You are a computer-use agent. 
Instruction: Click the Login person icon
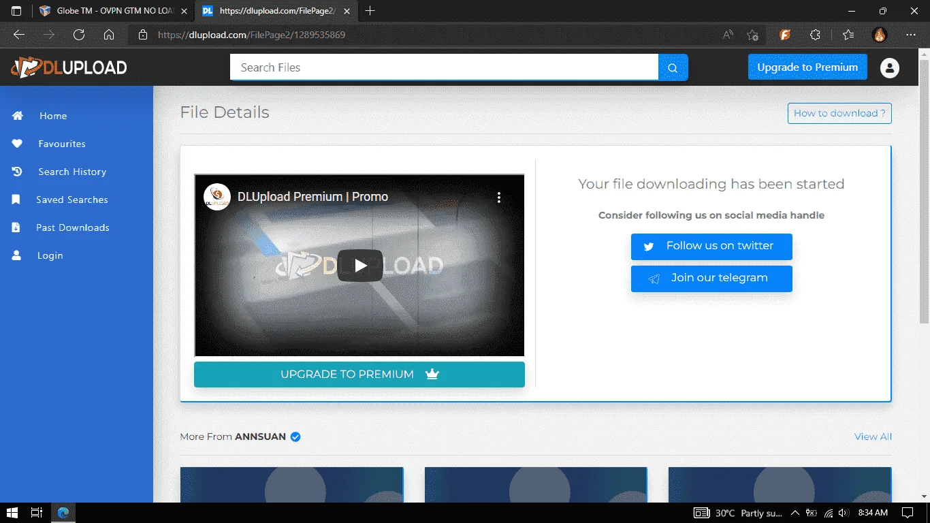tap(16, 255)
